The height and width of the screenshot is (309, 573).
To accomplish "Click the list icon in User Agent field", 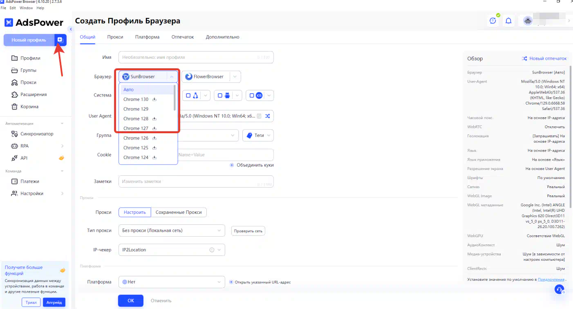I will tap(259, 116).
